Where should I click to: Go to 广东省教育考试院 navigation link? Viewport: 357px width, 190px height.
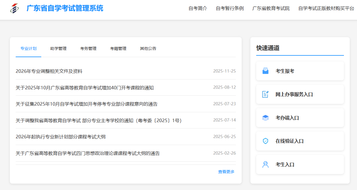(271, 8)
